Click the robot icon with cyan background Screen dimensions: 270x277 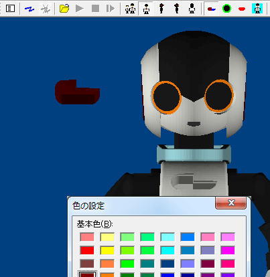click(x=257, y=9)
